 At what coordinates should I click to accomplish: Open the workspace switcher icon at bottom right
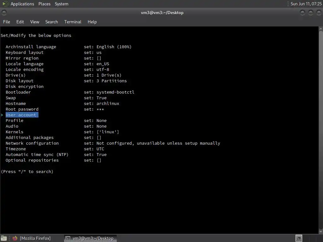[x=299, y=238]
